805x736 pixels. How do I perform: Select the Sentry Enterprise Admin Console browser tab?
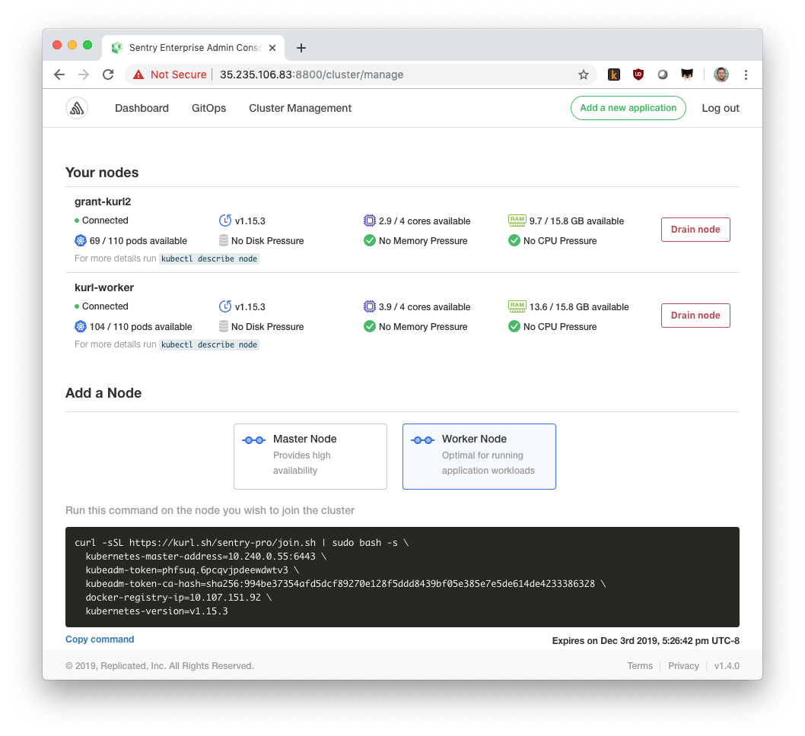(x=193, y=48)
